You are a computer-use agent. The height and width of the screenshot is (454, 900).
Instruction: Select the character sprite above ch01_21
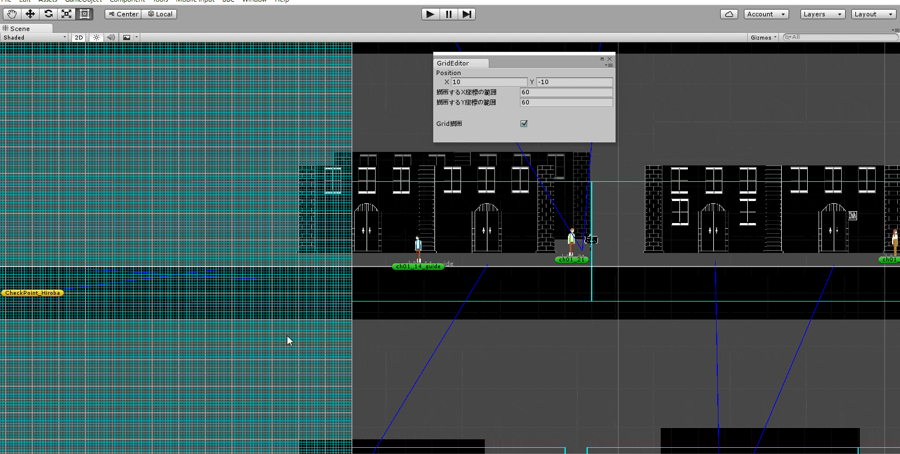point(572,242)
